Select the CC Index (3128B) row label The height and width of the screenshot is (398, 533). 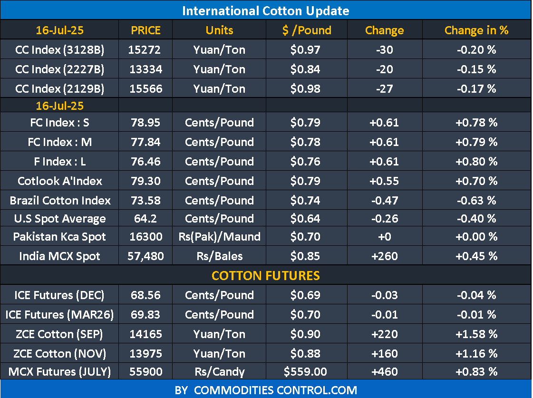[x=59, y=49]
